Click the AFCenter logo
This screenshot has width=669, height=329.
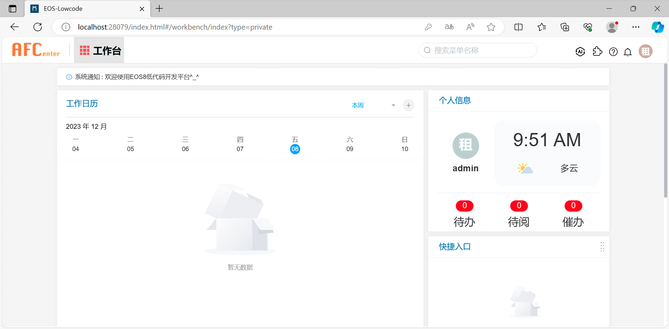coord(36,50)
